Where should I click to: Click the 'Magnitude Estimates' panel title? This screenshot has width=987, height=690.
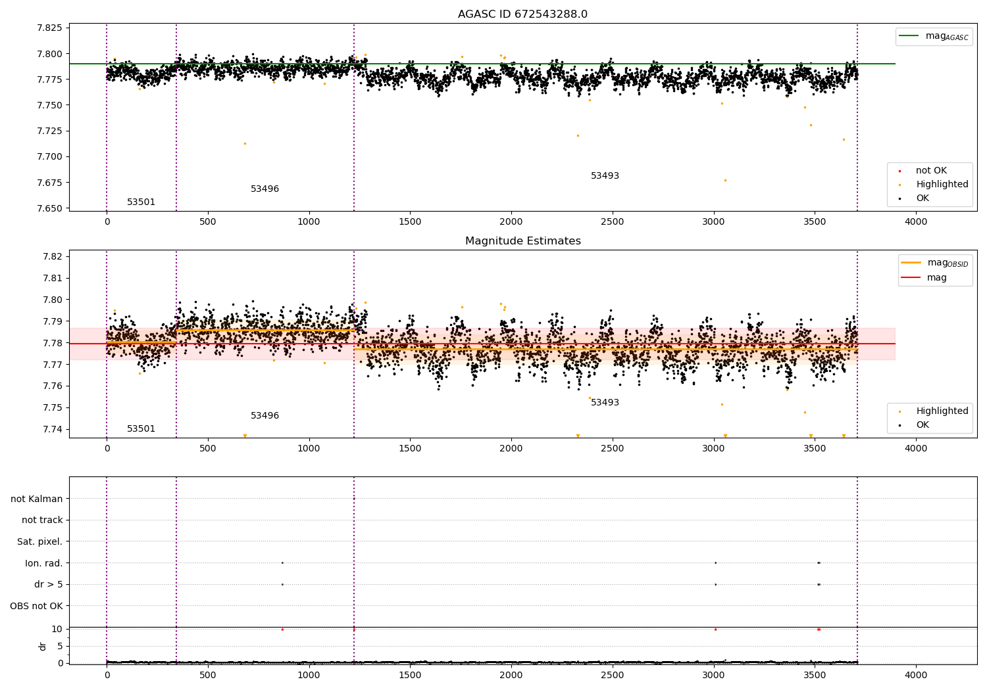[522, 241]
